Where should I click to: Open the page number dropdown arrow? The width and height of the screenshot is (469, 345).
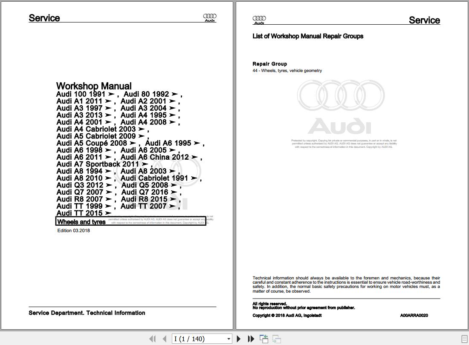pos(229,339)
